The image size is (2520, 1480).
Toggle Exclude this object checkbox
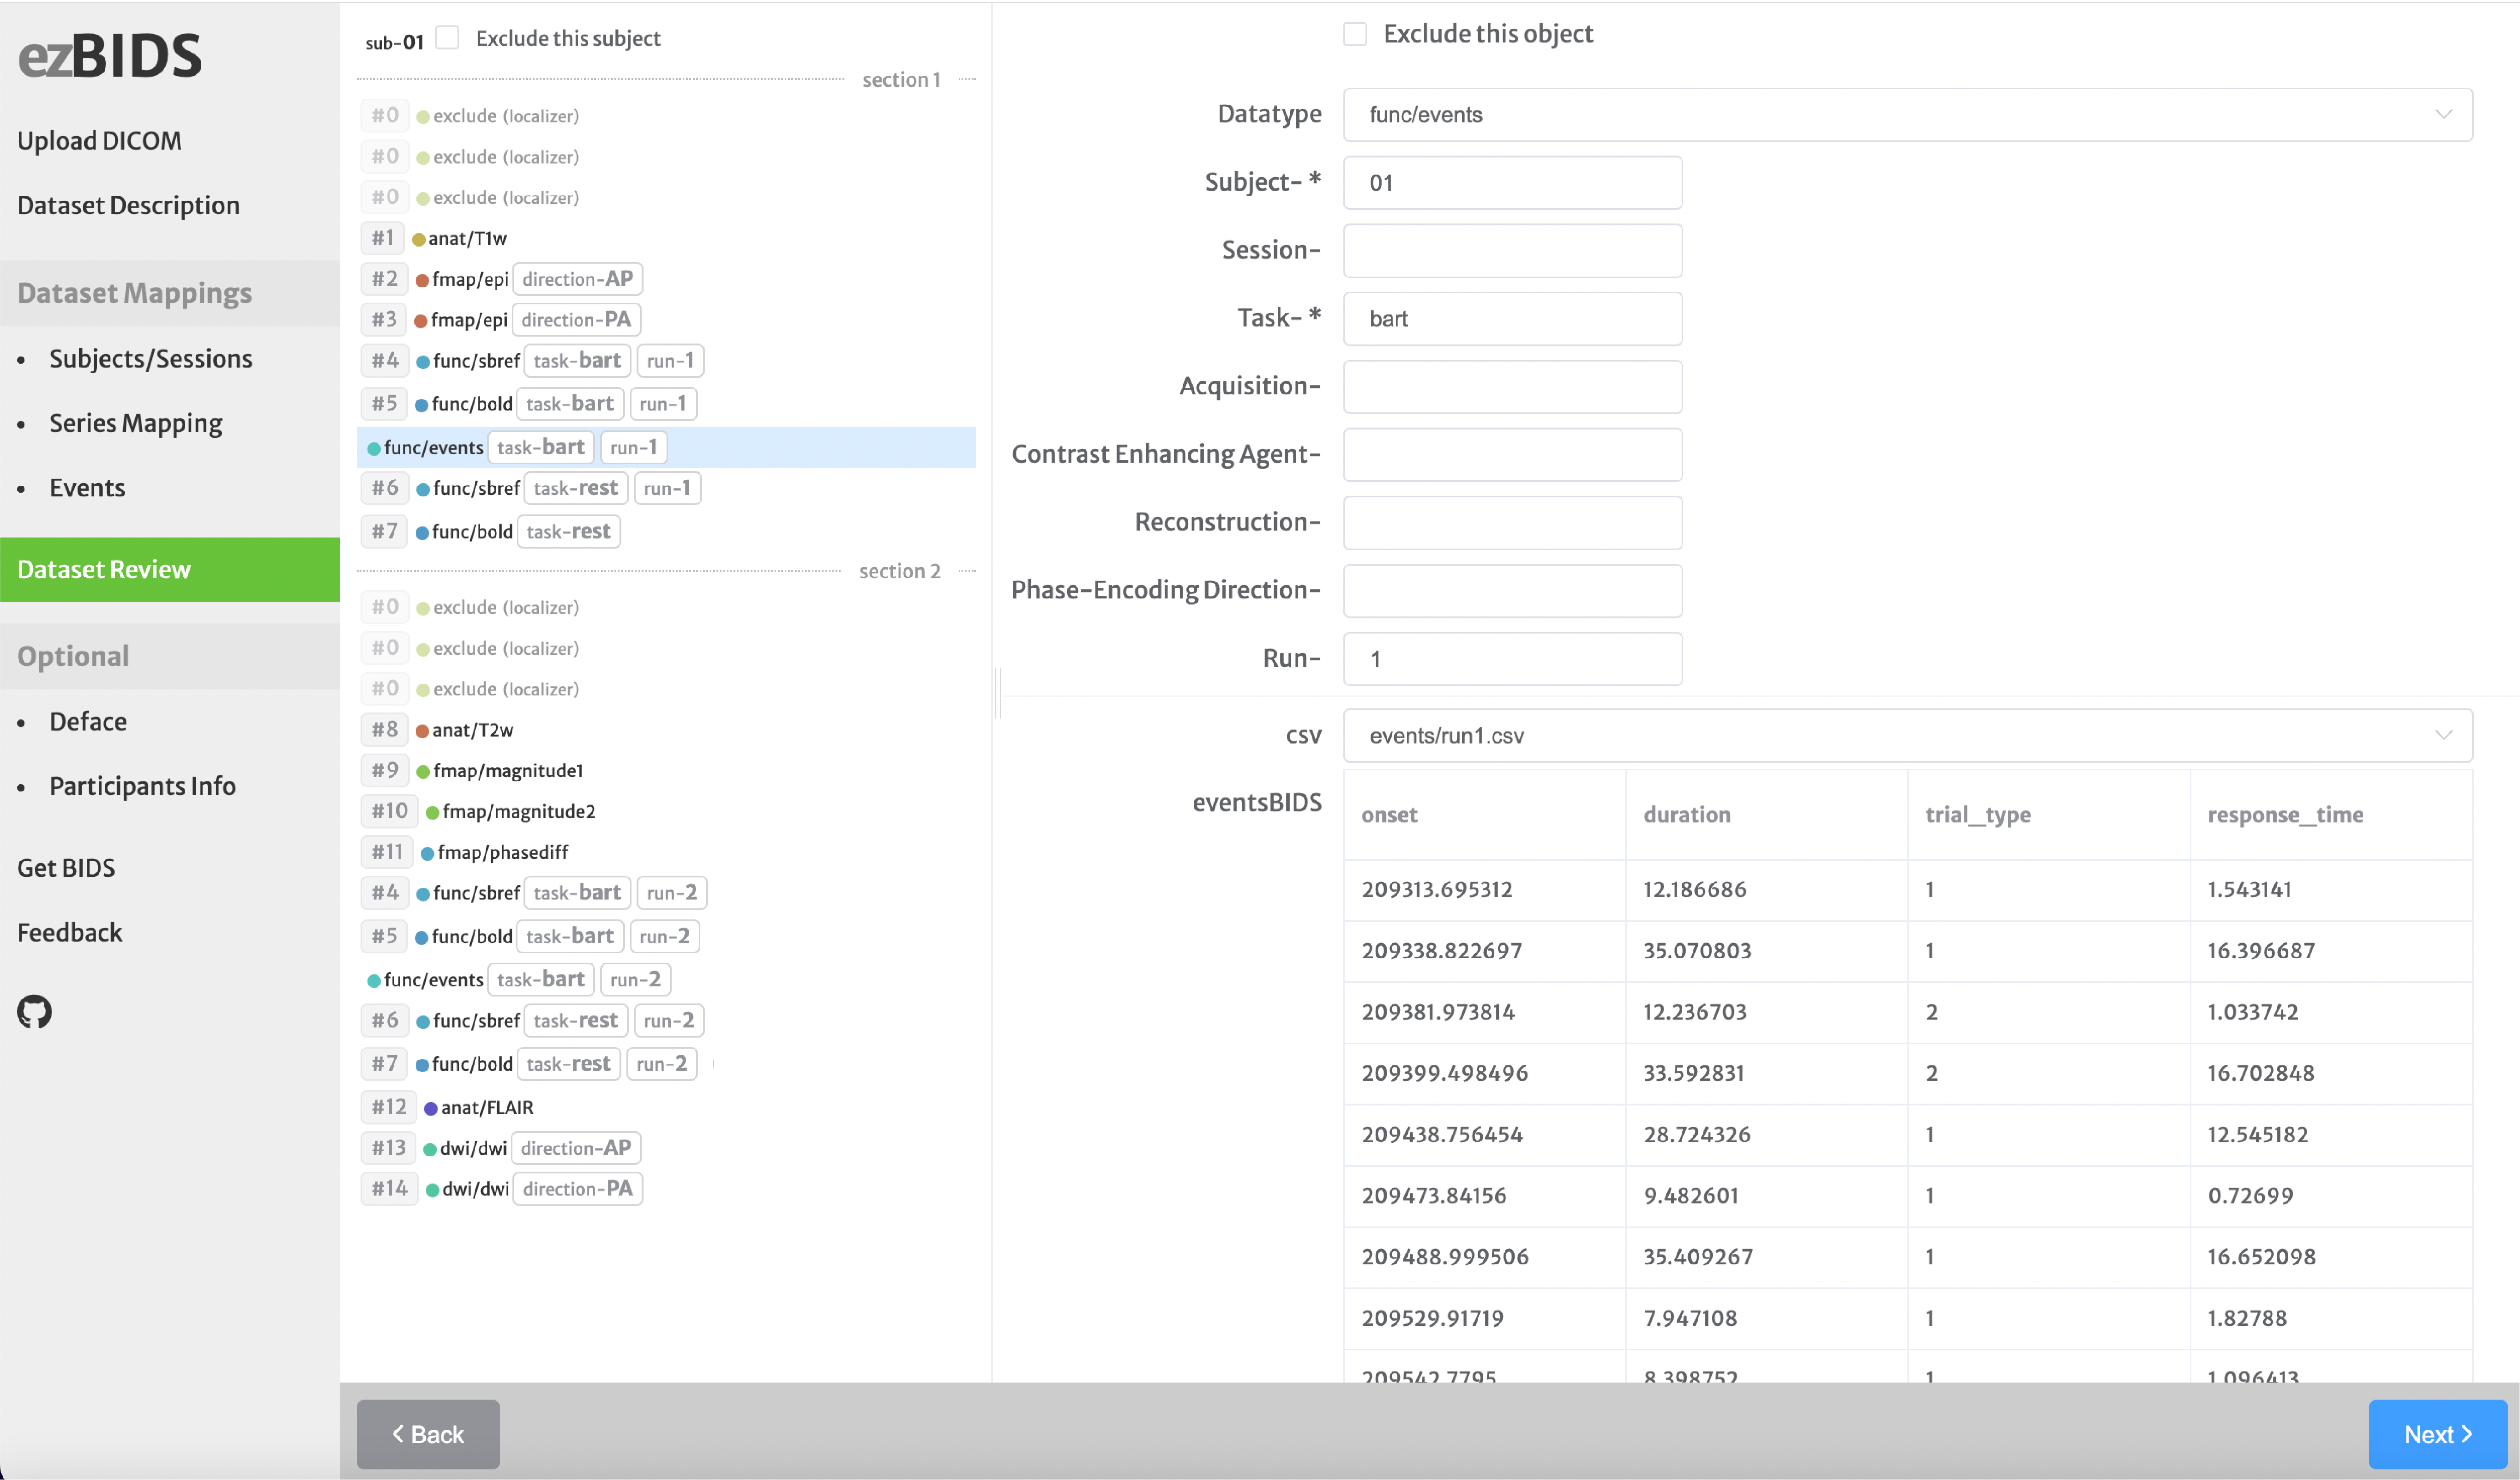click(1355, 34)
